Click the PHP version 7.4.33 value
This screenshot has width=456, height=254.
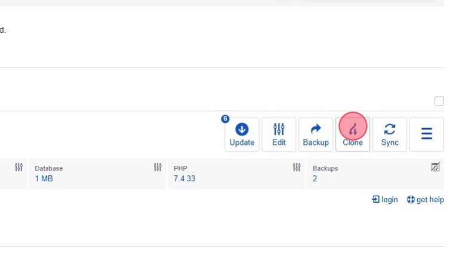coord(184,179)
